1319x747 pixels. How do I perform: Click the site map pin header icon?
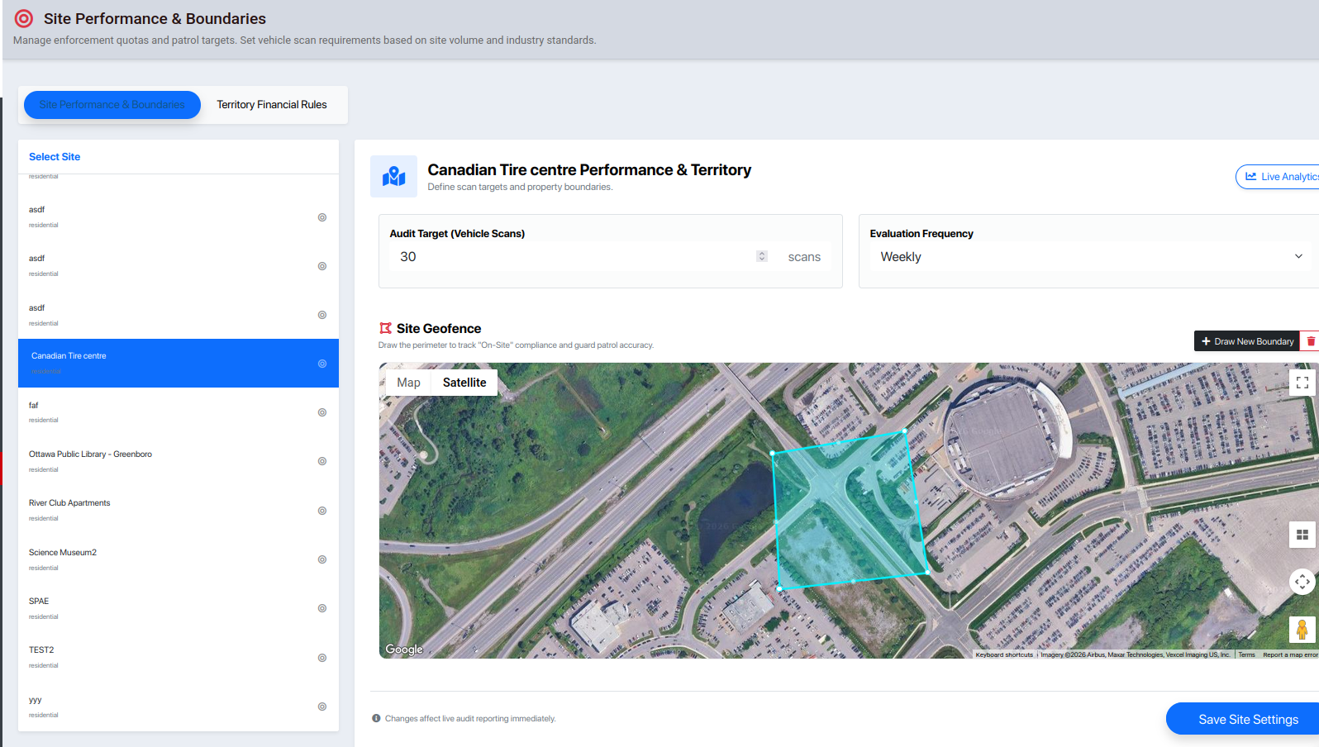tap(393, 176)
